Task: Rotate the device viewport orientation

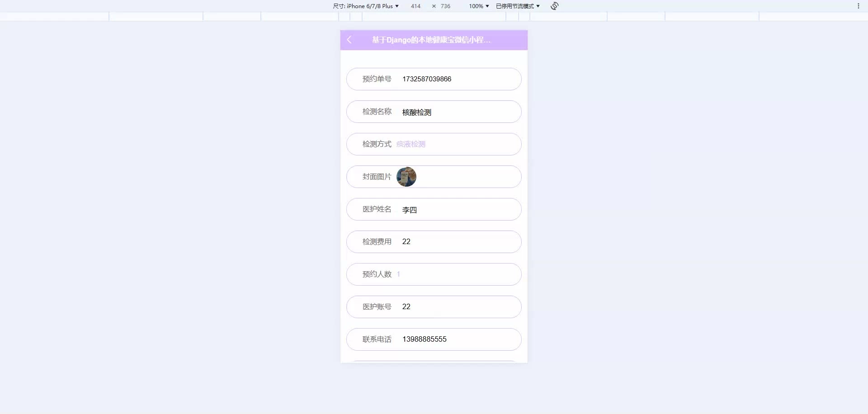Action: [555, 6]
